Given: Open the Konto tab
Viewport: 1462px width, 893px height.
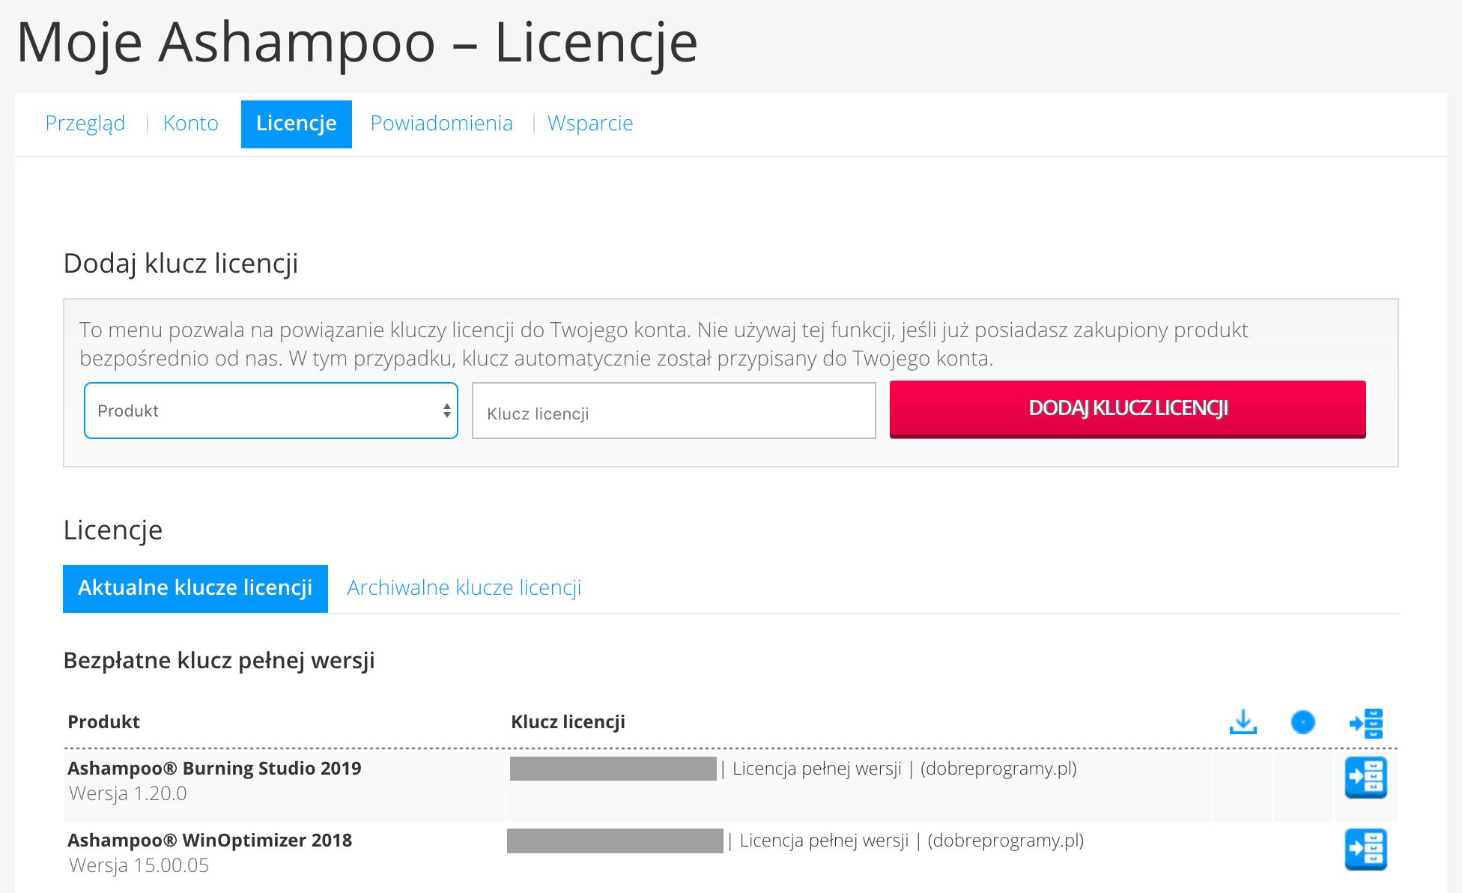Looking at the screenshot, I should 190,124.
